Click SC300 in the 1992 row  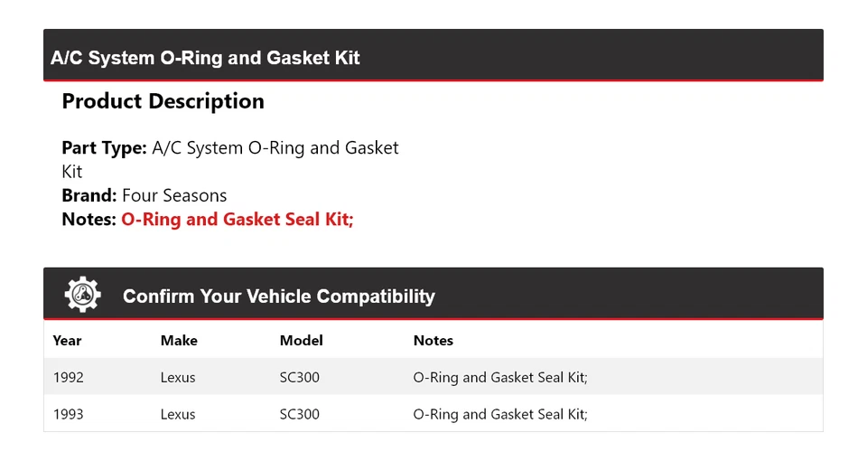tap(300, 377)
